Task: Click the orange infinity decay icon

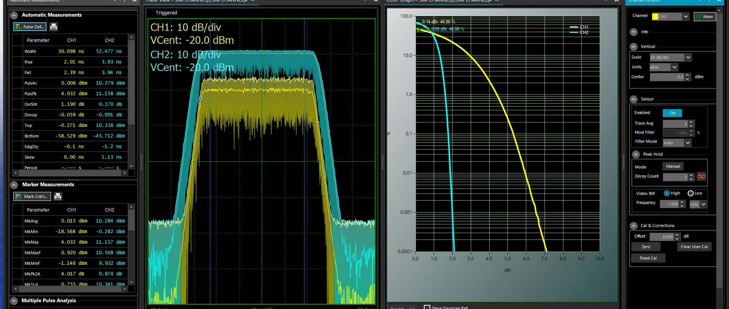Action: coord(701,177)
